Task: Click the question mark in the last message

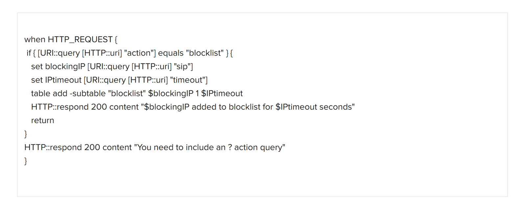Action: pyautogui.click(x=230, y=147)
